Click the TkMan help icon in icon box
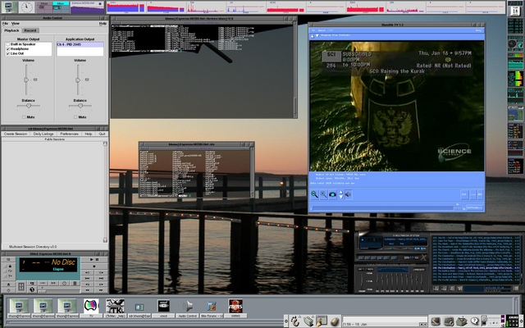The width and height of the screenshot is (525, 328). click(115, 306)
